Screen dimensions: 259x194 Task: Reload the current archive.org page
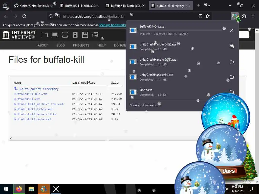tap(24, 16)
